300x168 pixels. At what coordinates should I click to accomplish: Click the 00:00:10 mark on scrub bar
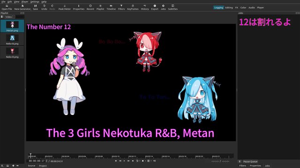click(116, 156)
